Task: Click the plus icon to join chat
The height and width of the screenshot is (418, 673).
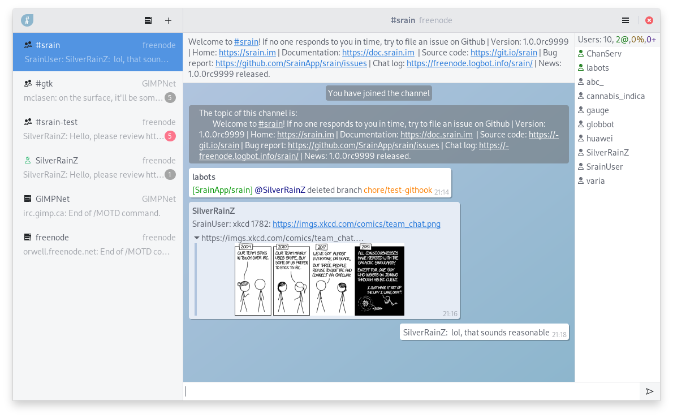Action: tap(168, 20)
